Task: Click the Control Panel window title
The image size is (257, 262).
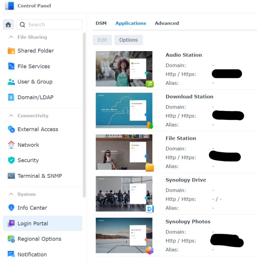Action: coord(34,6)
